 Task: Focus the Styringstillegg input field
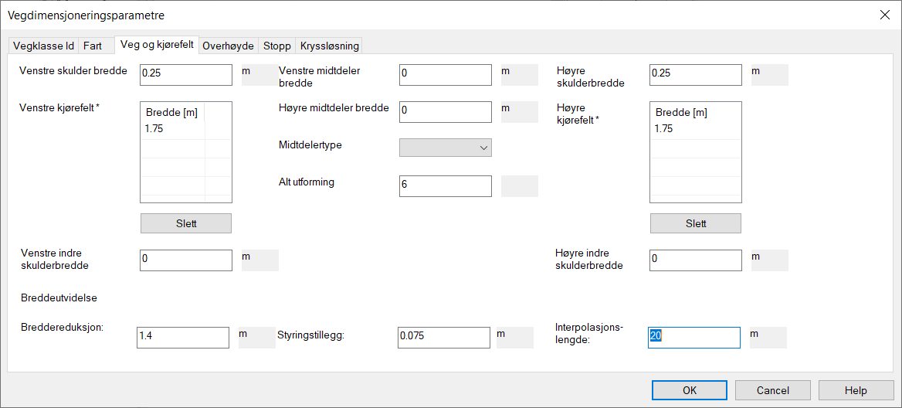443,337
